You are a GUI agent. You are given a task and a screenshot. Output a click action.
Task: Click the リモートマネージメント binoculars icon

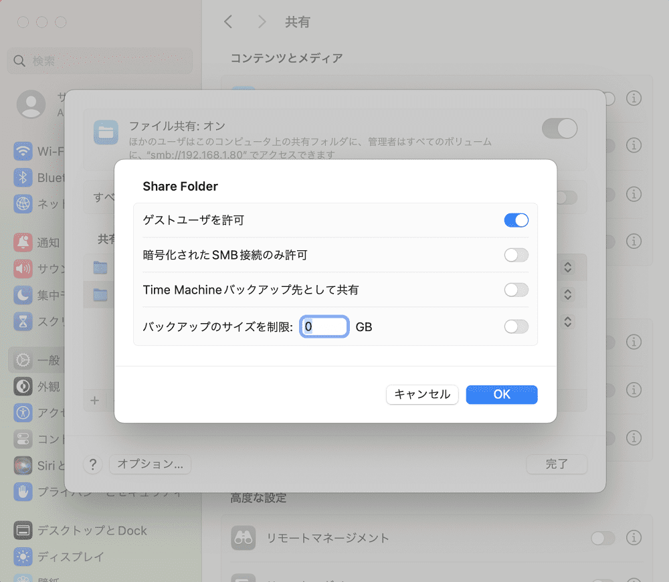click(x=244, y=538)
